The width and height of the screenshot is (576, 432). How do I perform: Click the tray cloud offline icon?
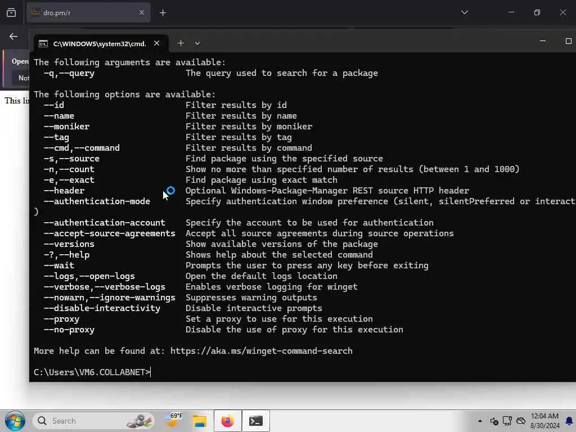click(x=520, y=421)
